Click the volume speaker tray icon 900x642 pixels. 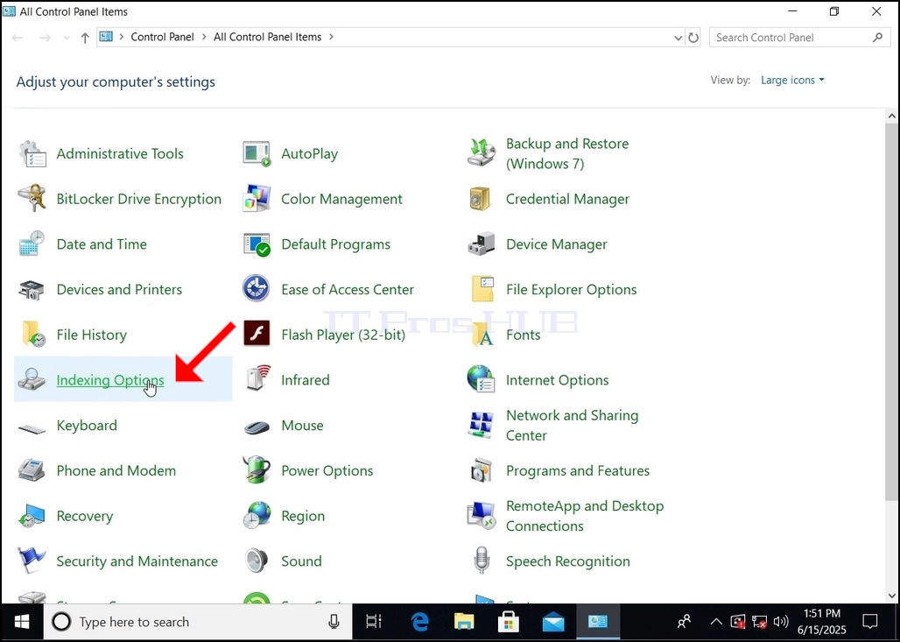(x=780, y=622)
